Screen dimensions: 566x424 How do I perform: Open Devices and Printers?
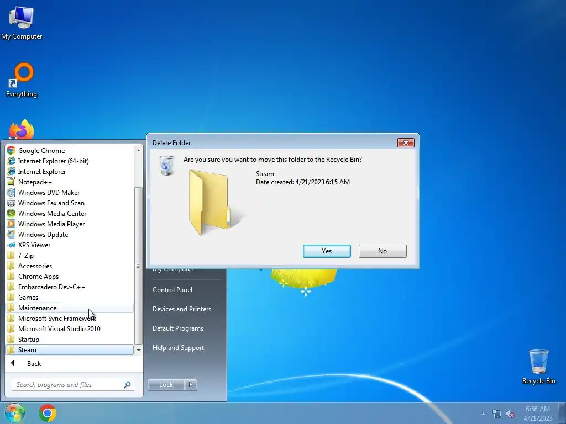(x=181, y=309)
